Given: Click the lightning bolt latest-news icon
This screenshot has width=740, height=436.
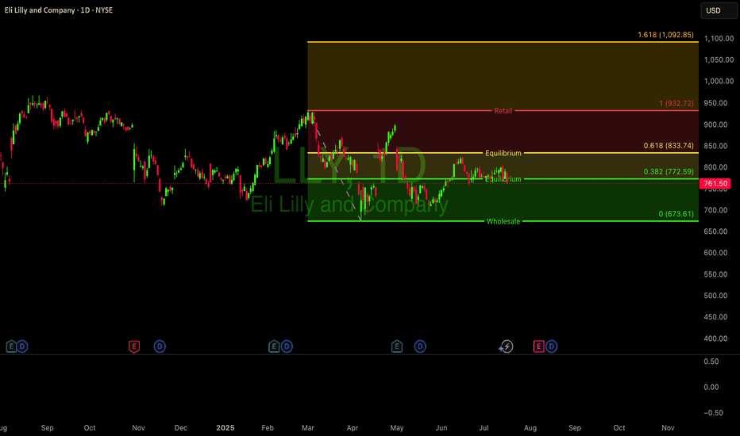Looking at the screenshot, I should [507, 347].
